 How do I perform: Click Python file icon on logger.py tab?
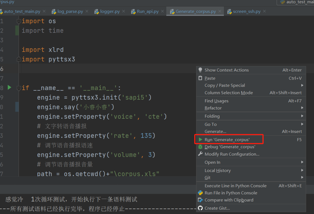[97, 12]
